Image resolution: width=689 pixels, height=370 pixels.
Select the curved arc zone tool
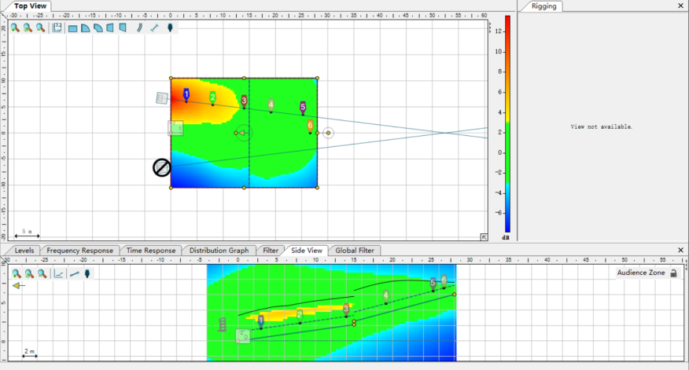[98, 28]
